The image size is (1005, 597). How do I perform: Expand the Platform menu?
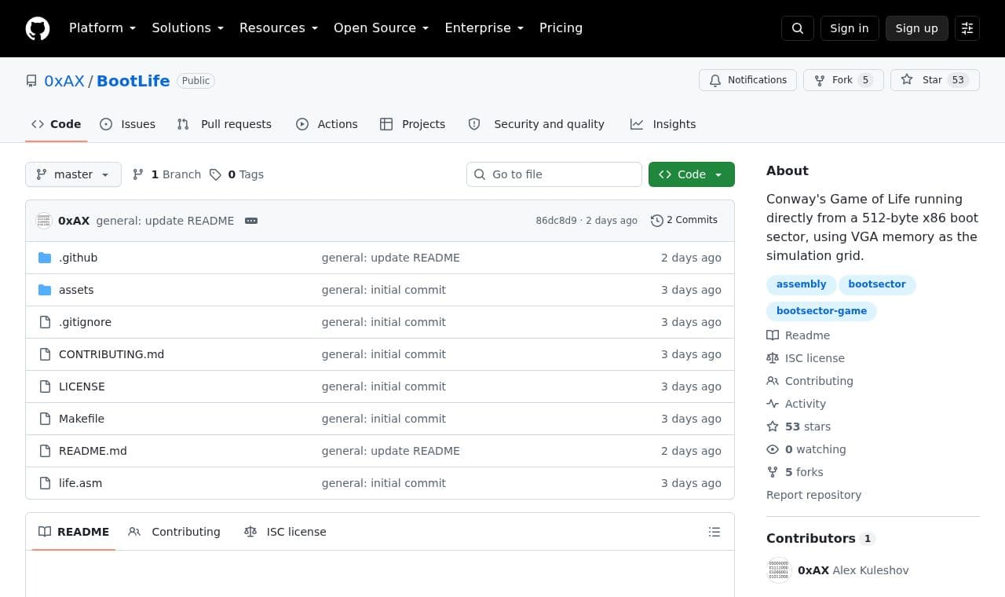pos(102,28)
